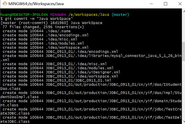Click the branch name (master) in prompt
This screenshot has width=185, height=124.
click(120, 15)
